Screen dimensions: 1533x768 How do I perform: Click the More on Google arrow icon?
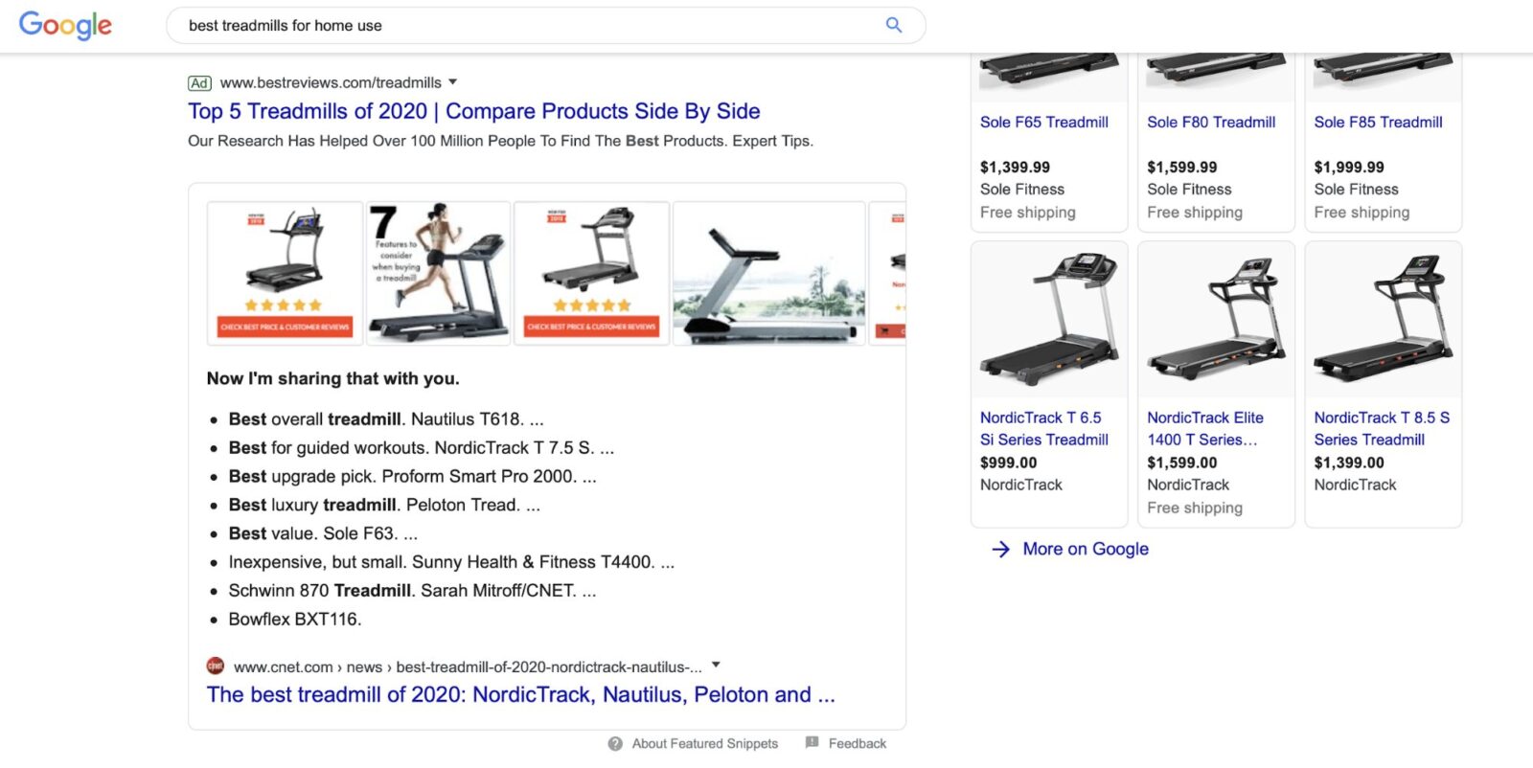click(1000, 549)
